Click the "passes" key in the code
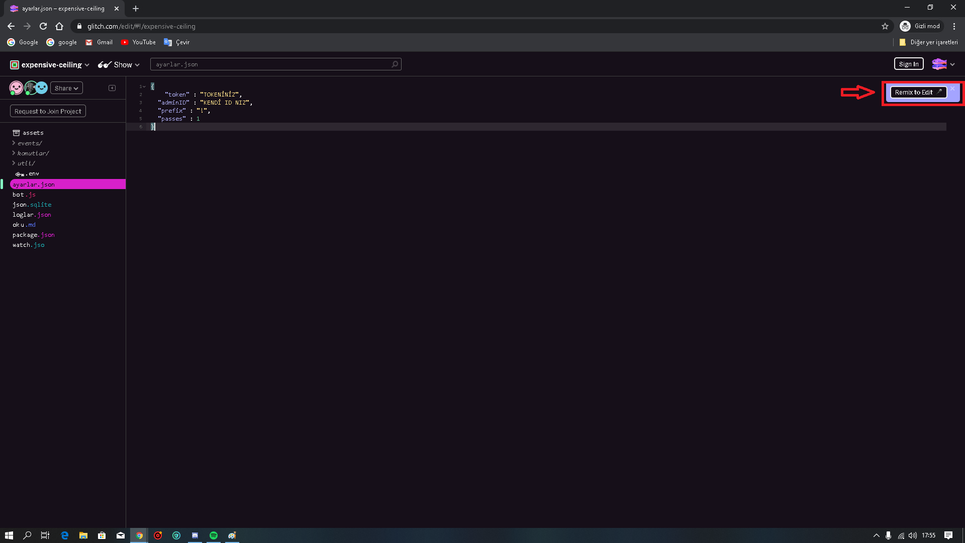Screen dimensions: 965x543 point(172,119)
